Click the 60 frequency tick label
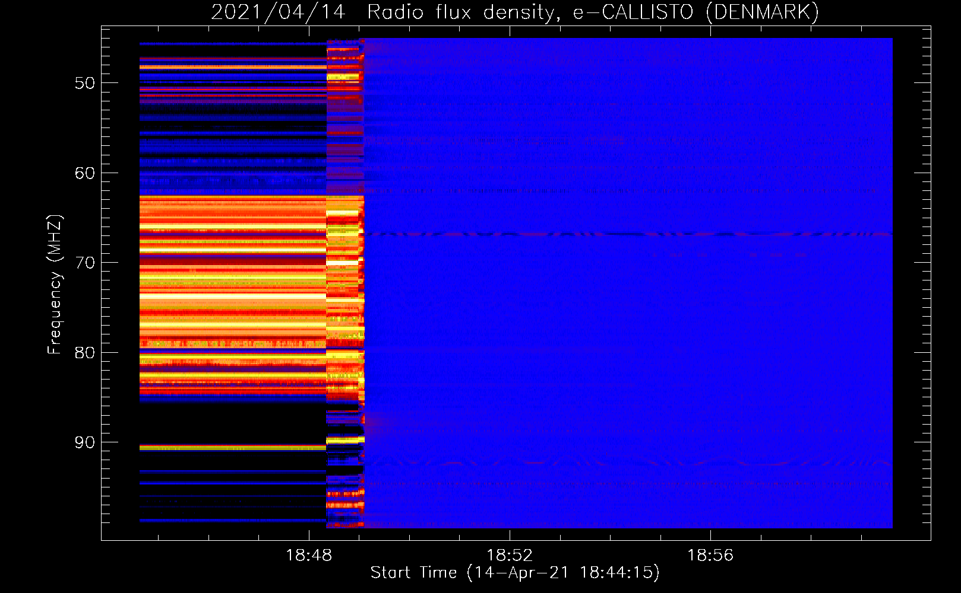Image resolution: width=961 pixels, height=593 pixels. pyautogui.click(x=85, y=173)
